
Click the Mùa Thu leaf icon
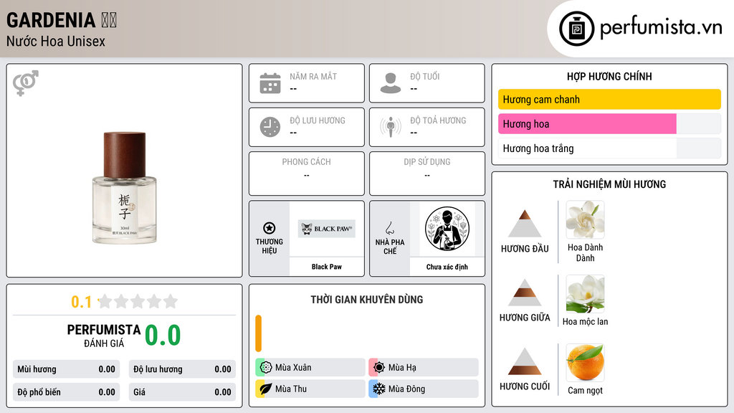[x=266, y=389]
